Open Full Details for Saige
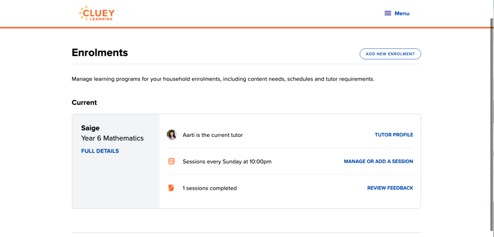The image size is (494, 237). tap(100, 151)
